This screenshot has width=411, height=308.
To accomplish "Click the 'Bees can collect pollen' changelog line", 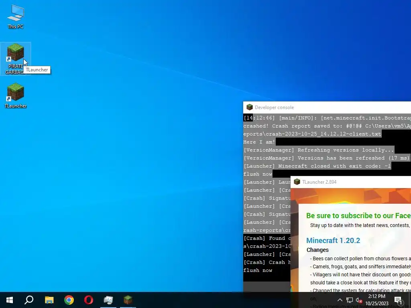I will (x=360, y=259).
